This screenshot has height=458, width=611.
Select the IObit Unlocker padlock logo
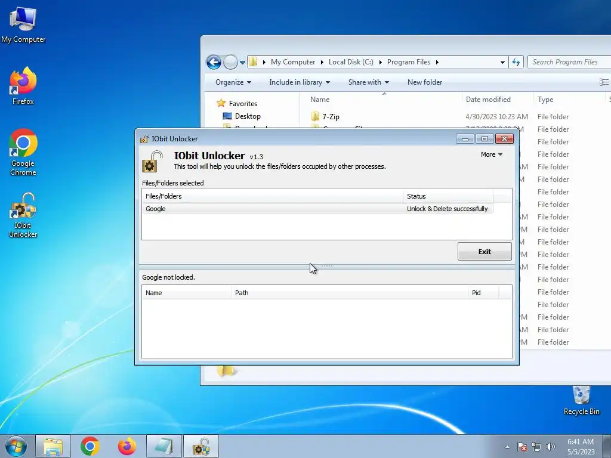[x=152, y=162]
